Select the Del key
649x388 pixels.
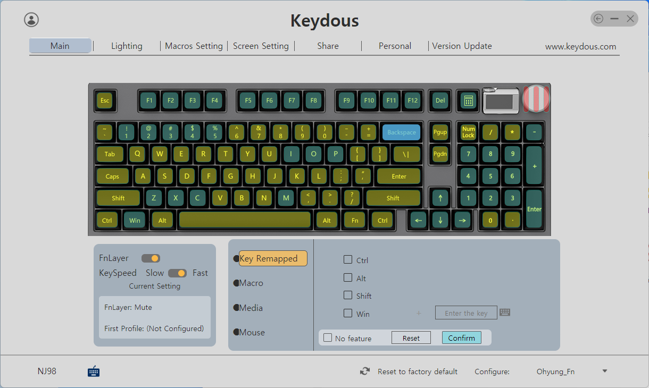click(440, 101)
